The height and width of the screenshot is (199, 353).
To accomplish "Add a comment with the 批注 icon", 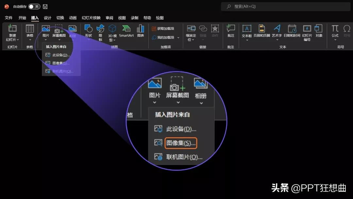I will pyautogui.click(x=231, y=28).
